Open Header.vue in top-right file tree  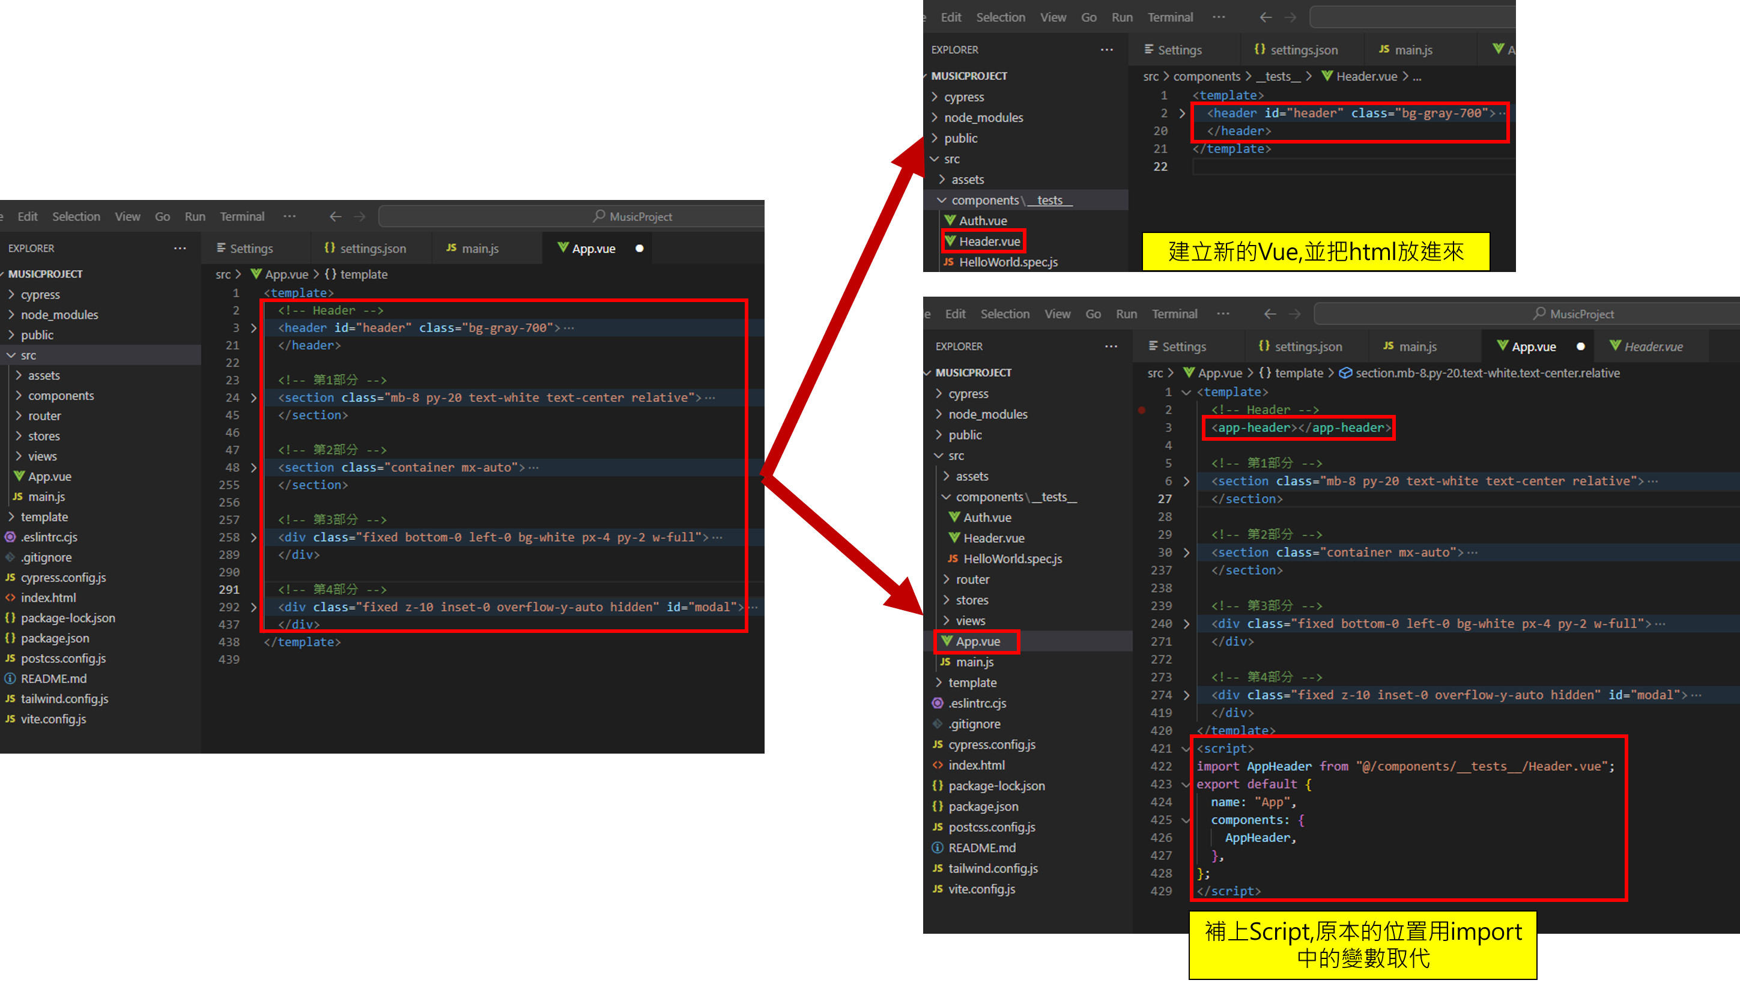(989, 242)
